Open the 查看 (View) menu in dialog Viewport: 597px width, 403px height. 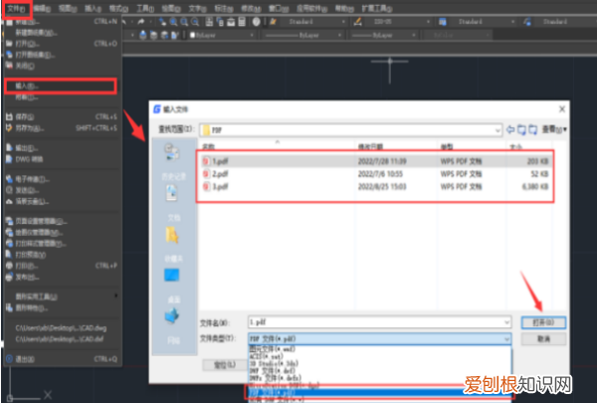coord(554,130)
